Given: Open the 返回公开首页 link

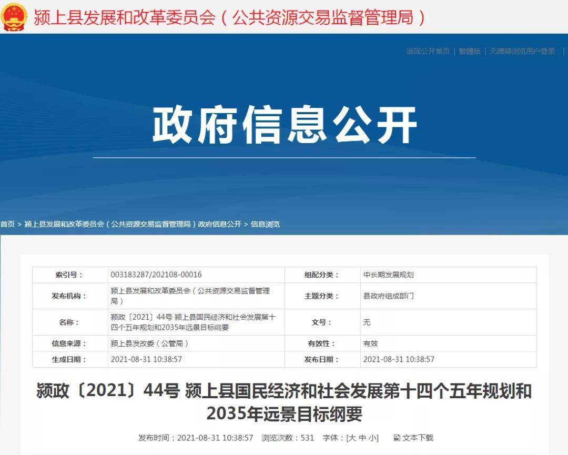Looking at the screenshot, I should tap(428, 51).
